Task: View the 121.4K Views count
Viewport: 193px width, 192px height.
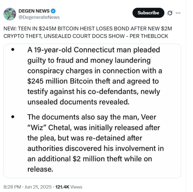Action: point(69,187)
